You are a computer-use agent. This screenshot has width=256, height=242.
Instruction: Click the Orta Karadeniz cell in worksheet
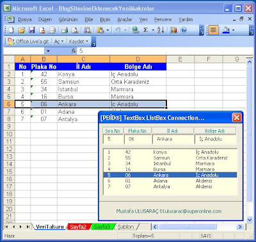[138, 82]
